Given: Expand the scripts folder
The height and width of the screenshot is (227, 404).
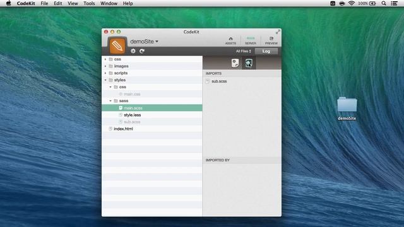Looking at the screenshot, I should [105, 73].
